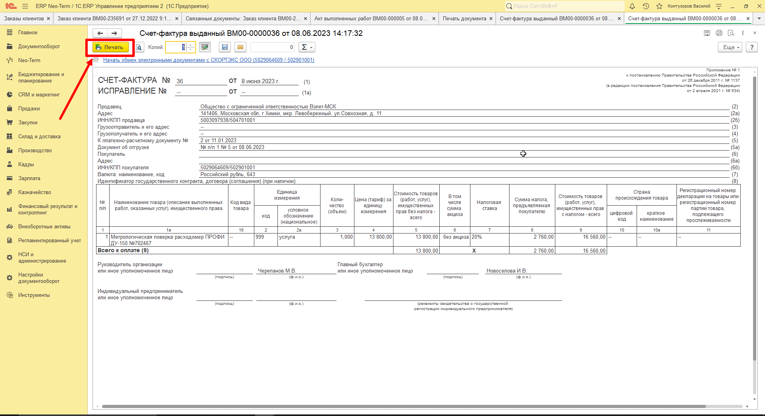The image size is (765, 416).
Task: Click printer icon in form header
Action: pos(719,33)
